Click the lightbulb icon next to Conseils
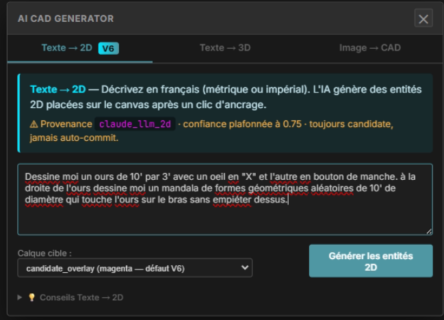 pos(31,297)
